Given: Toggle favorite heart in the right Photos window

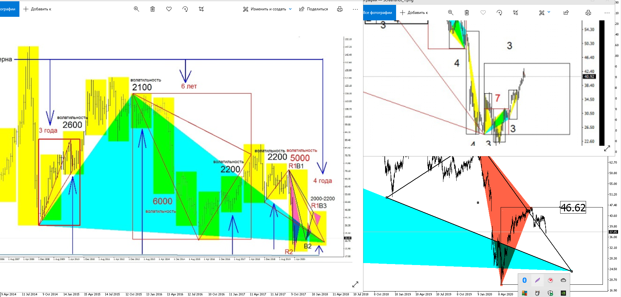Looking at the screenshot, I should click(x=483, y=13).
